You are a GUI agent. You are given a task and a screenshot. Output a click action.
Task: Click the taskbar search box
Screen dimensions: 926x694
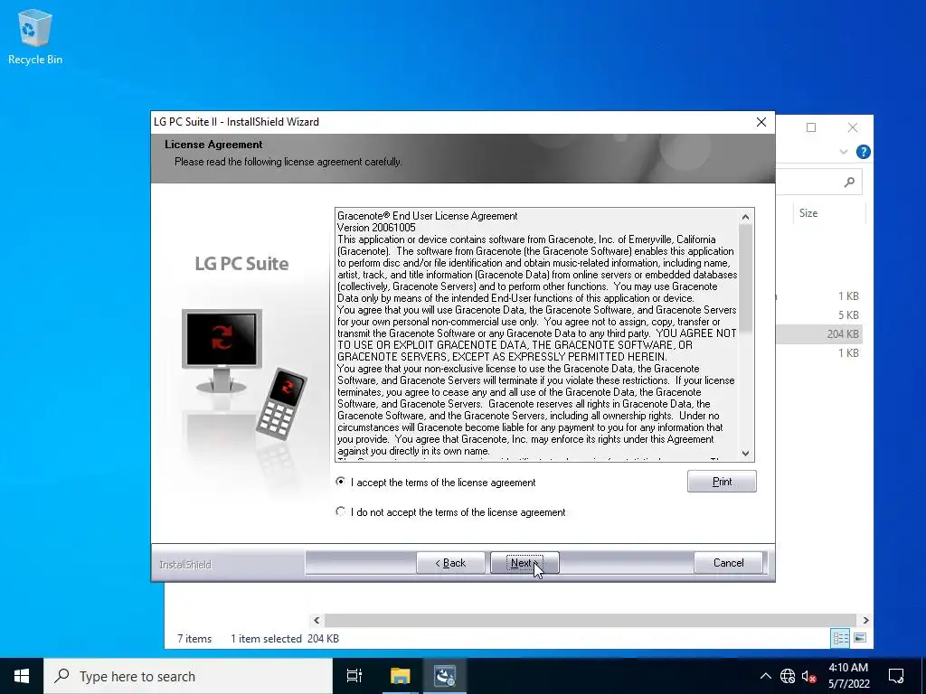click(x=188, y=676)
